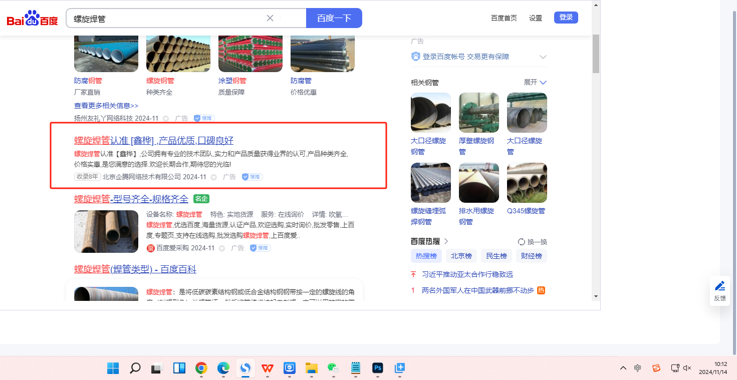Screen dimensions: 737x380
Task: Open the 螺旋缝埋弧焊钢管 thumbnail image
Action: [x=431, y=183]
